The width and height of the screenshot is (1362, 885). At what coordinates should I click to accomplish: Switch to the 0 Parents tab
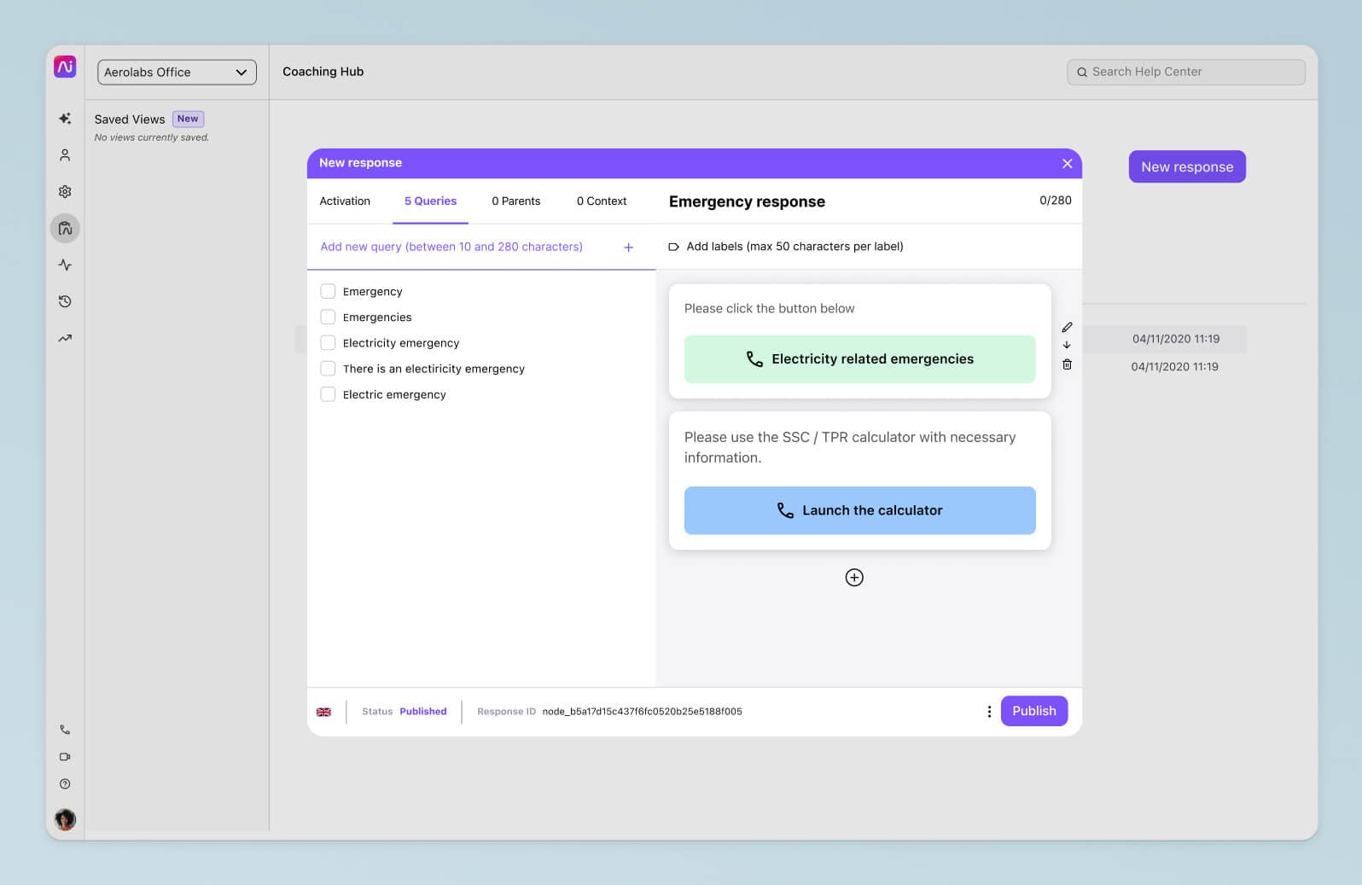point(515,201)
